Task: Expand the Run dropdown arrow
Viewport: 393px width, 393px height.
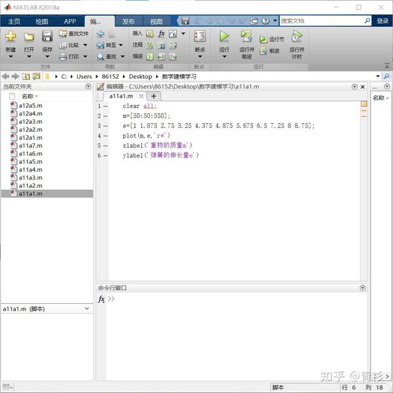Action: click(x=224, y=56)
